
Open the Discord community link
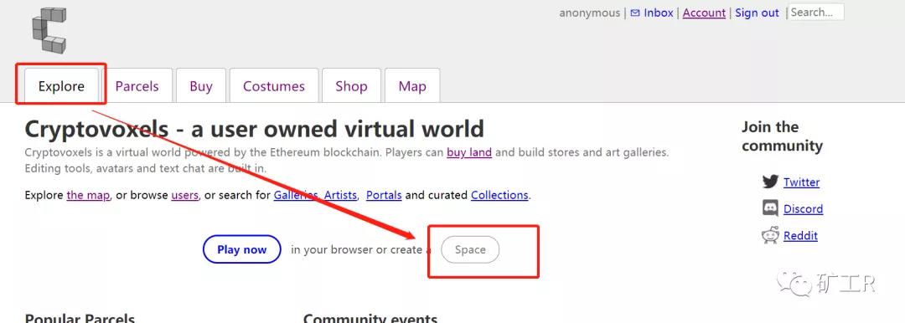pos(803,209)
